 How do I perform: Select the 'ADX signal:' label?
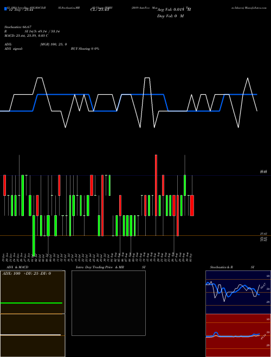(14, 49)
